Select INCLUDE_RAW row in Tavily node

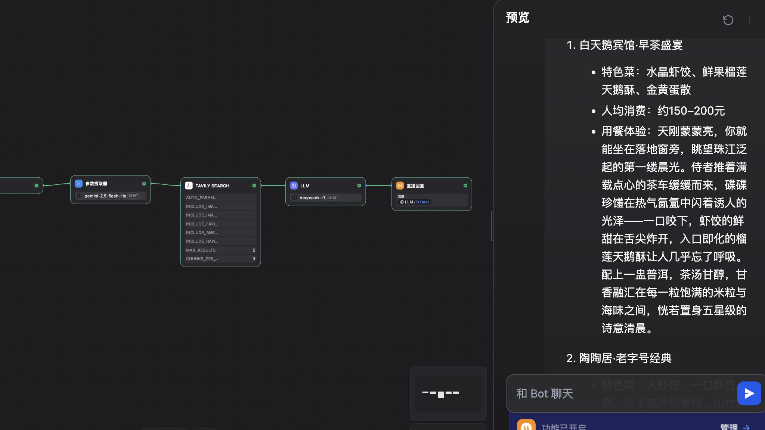(x=220, y=241)
